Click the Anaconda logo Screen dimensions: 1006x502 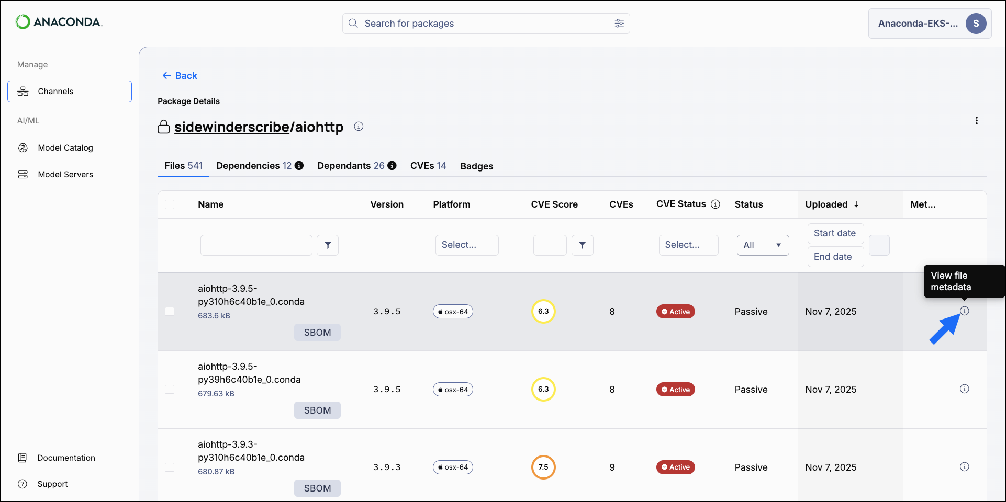click(x=59, y=22)
